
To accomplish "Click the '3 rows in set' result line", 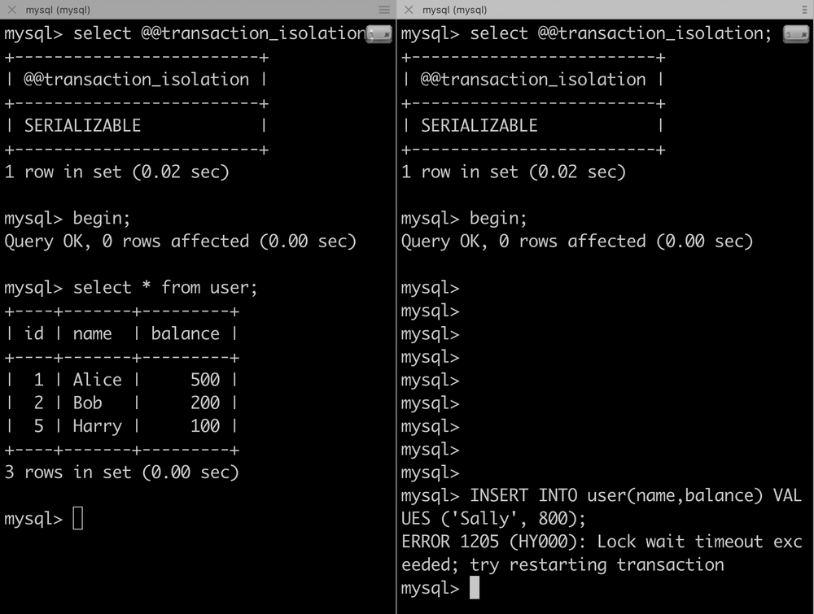I will pyautogui.click(x=121, y=472).
